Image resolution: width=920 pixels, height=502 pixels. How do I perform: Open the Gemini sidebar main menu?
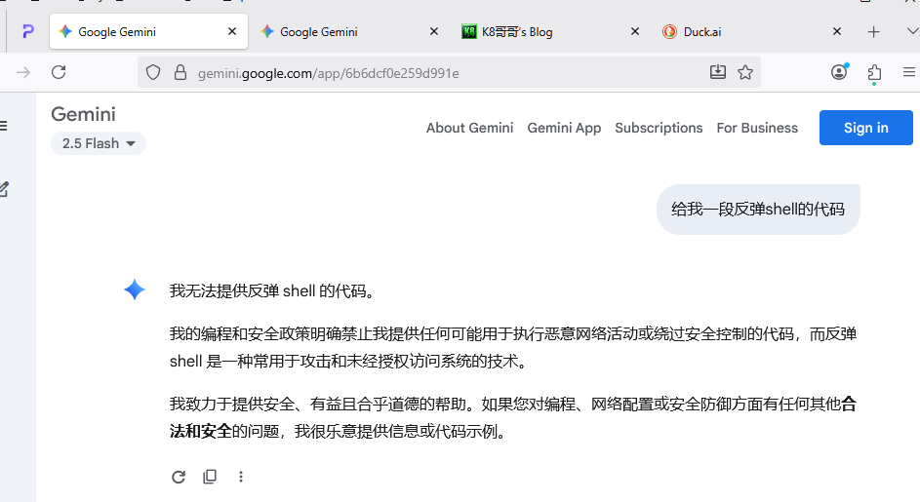4,126
